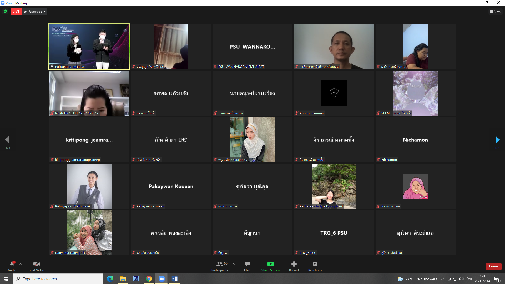Expand the participants options caret
Image resolution: width=505 pixels, height=284 pixels.
click(x=234, y=264)
